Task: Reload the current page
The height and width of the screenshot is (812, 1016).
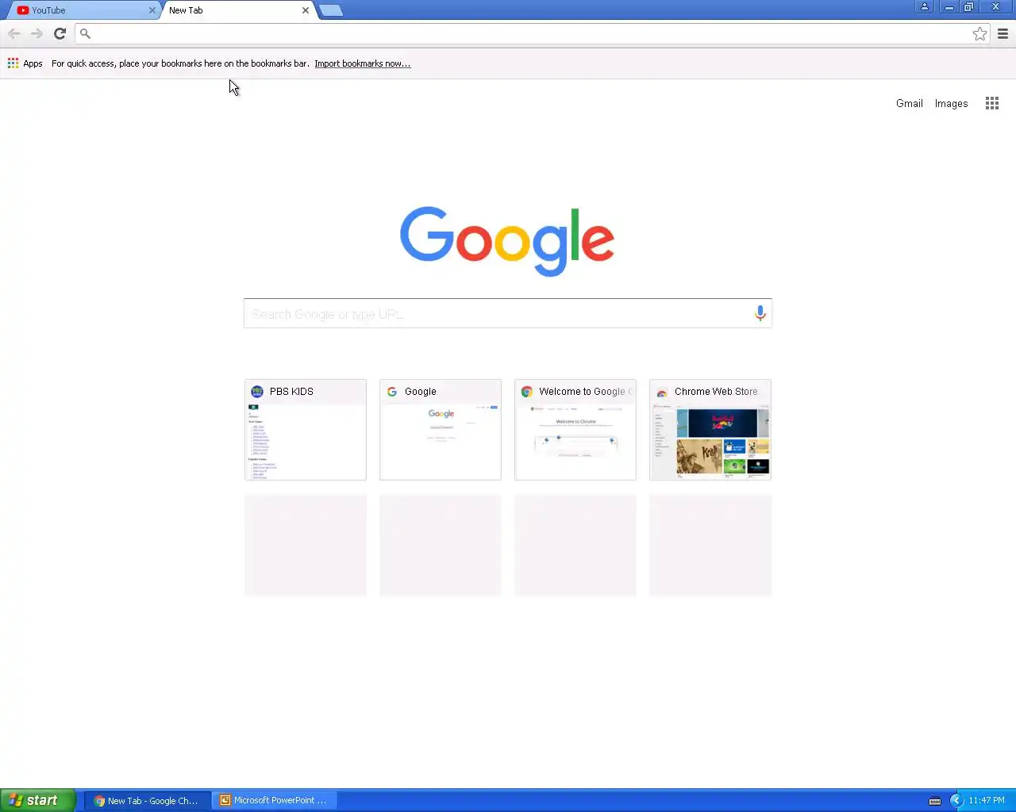Action: (60, 33)
